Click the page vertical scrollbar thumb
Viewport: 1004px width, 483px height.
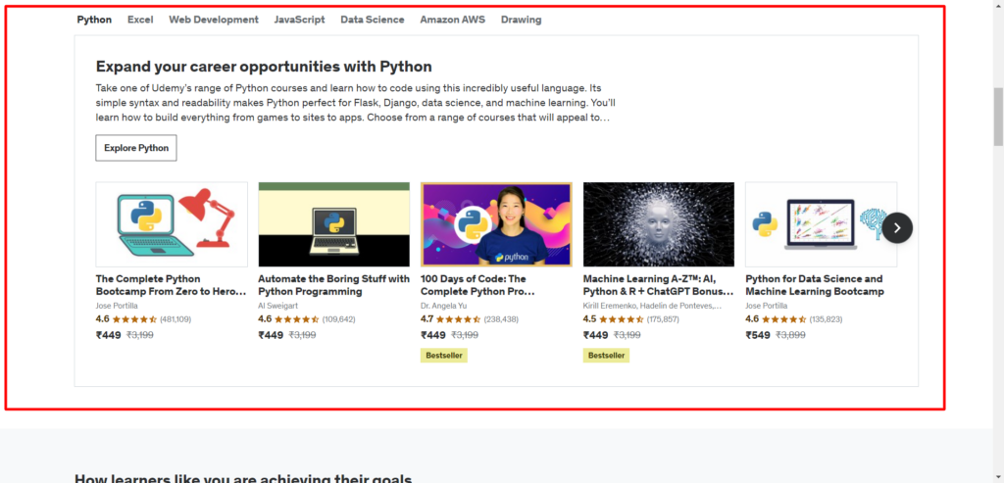click(x=998, y=117)
